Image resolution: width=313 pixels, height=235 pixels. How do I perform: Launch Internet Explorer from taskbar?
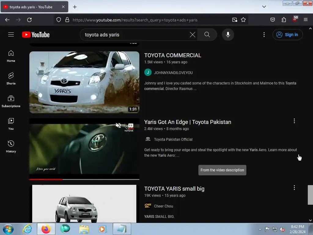coord(27,229)
